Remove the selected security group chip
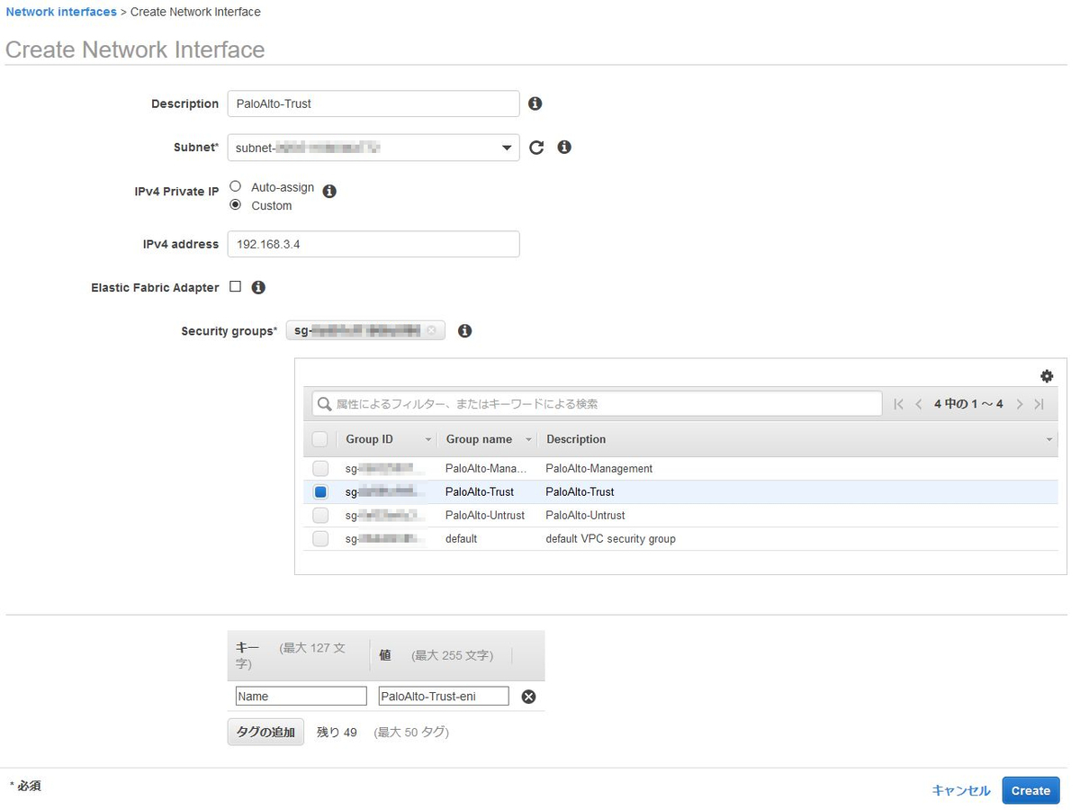Screen dimensions: 1080x810 431,330
